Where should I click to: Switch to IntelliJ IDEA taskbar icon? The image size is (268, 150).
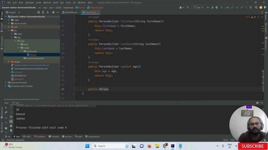pos(173,146)
